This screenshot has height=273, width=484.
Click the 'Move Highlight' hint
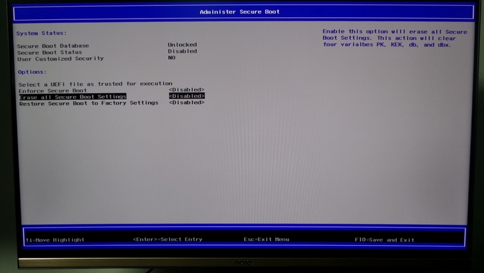pos(55,240)
